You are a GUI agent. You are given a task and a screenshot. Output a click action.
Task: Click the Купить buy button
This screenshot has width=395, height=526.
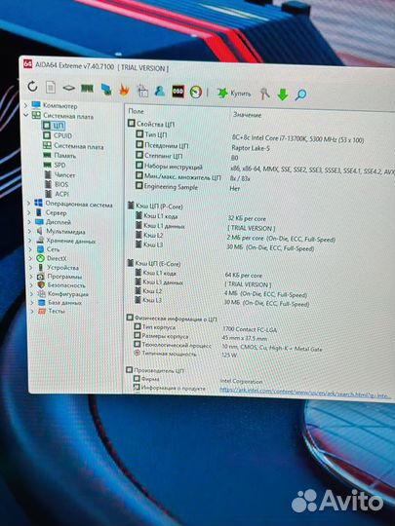click(234, 94)
